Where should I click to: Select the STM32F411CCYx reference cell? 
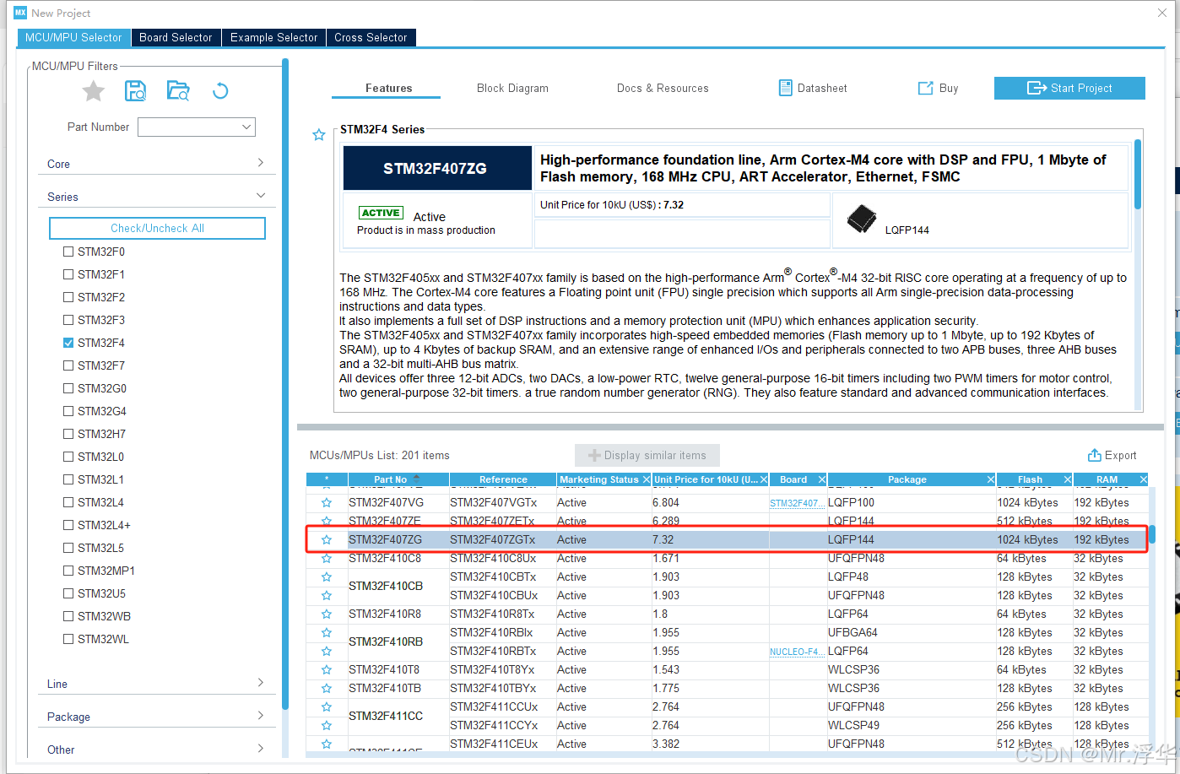click(502, 726)
